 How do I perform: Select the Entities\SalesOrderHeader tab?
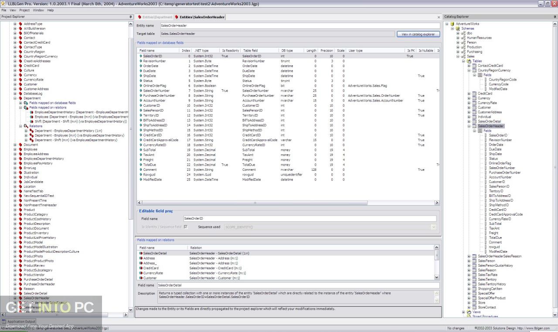click(x=200, y=17)
